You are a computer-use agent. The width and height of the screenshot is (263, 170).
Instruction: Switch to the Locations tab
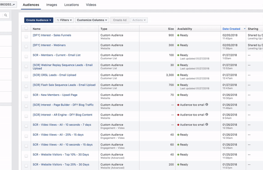[x=71, y=5]
